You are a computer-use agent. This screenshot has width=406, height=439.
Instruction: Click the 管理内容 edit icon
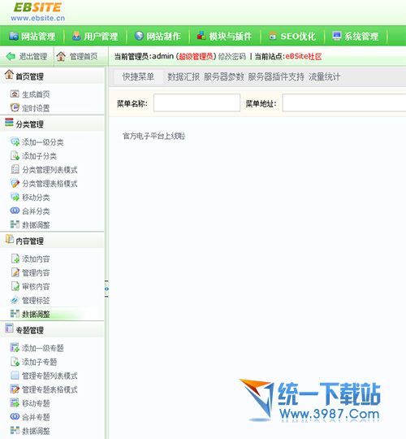[15, 272]
